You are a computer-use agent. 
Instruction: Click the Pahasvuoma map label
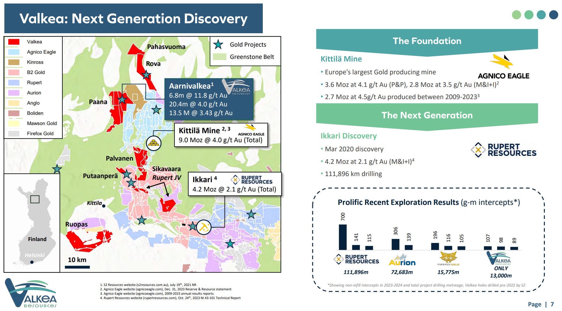coord(166,47)
